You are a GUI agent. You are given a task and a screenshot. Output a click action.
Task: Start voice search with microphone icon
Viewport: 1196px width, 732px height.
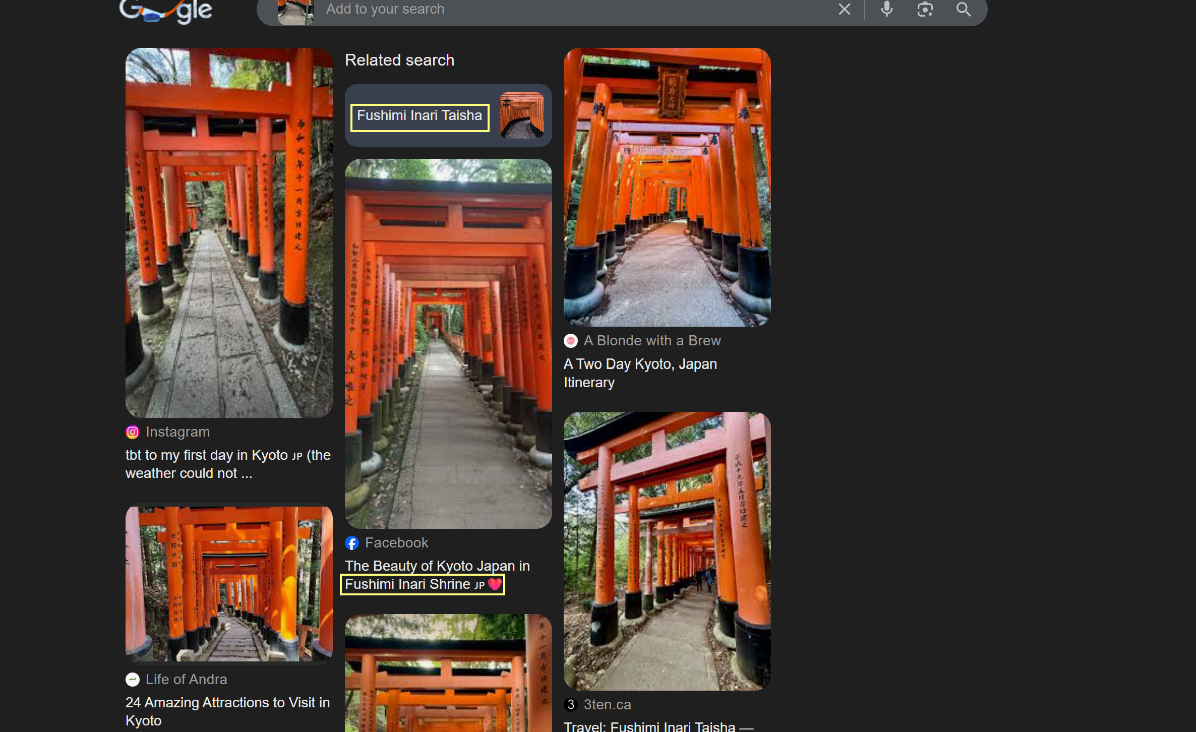tap(886, 9)
